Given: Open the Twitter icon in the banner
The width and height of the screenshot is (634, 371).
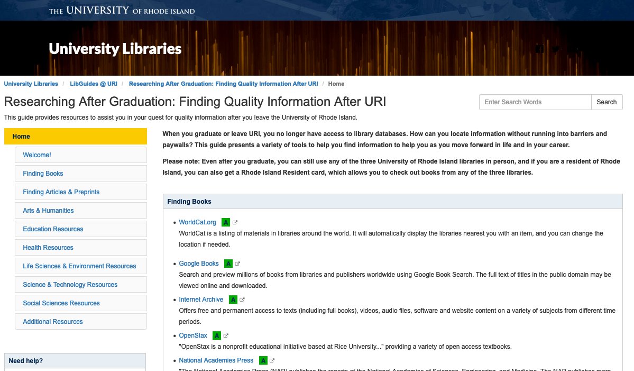Looking at the screenshot, I should coord(556,49).
